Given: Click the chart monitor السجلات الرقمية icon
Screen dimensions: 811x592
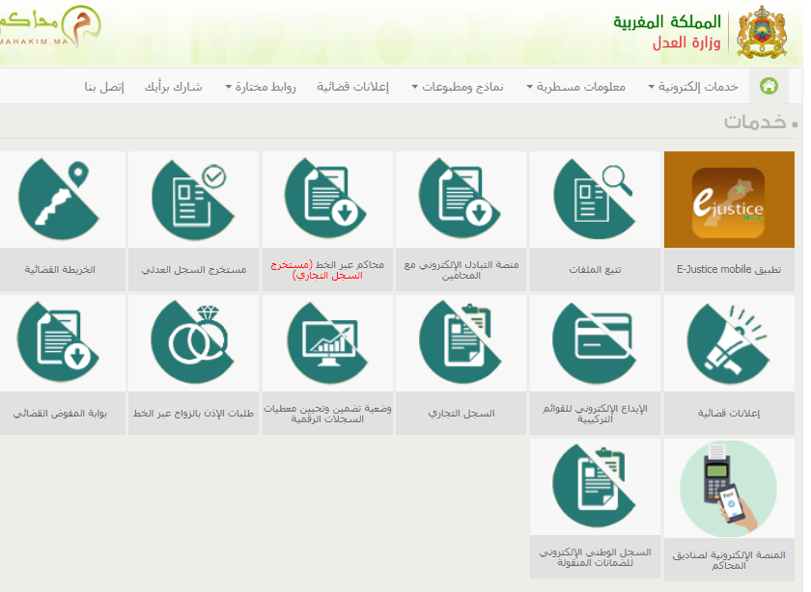Looking at the screenshot, I should pyautogui.click(x=326, y=343).
